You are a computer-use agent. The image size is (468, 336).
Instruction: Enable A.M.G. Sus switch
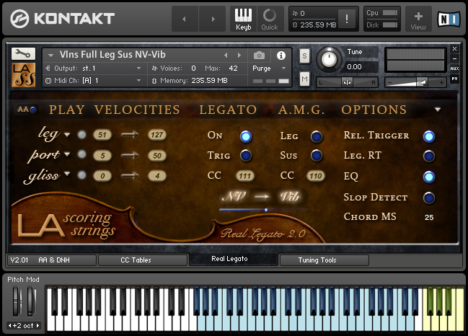[317, 156]
